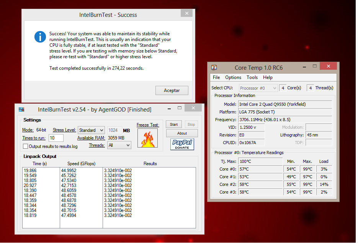Click the Linpack speed value 48.7296
Viewport: 358px width, 243px height.
[69, 205]
